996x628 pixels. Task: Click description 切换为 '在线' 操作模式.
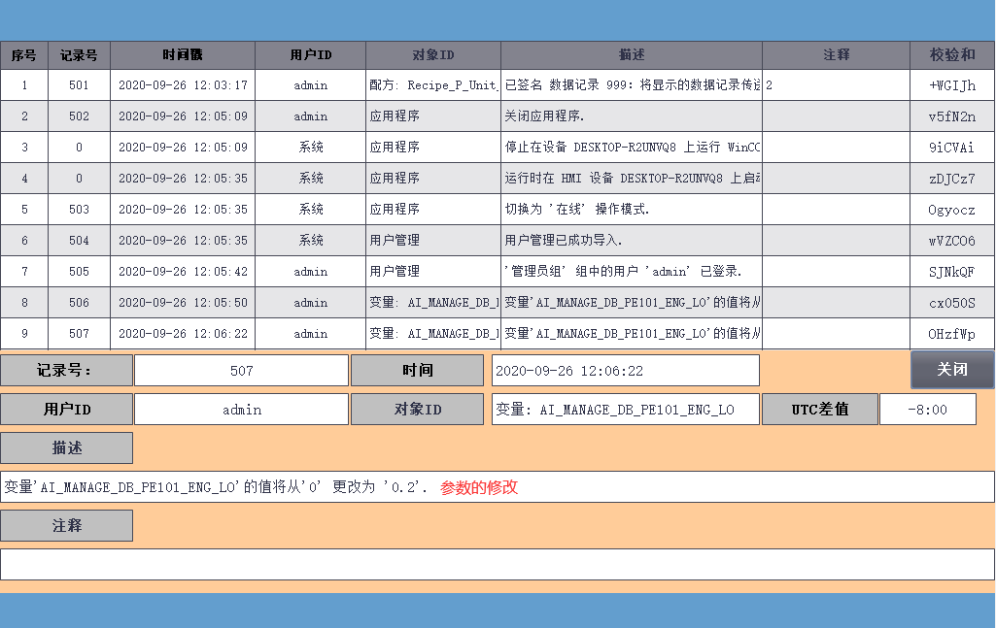(632, 210)
